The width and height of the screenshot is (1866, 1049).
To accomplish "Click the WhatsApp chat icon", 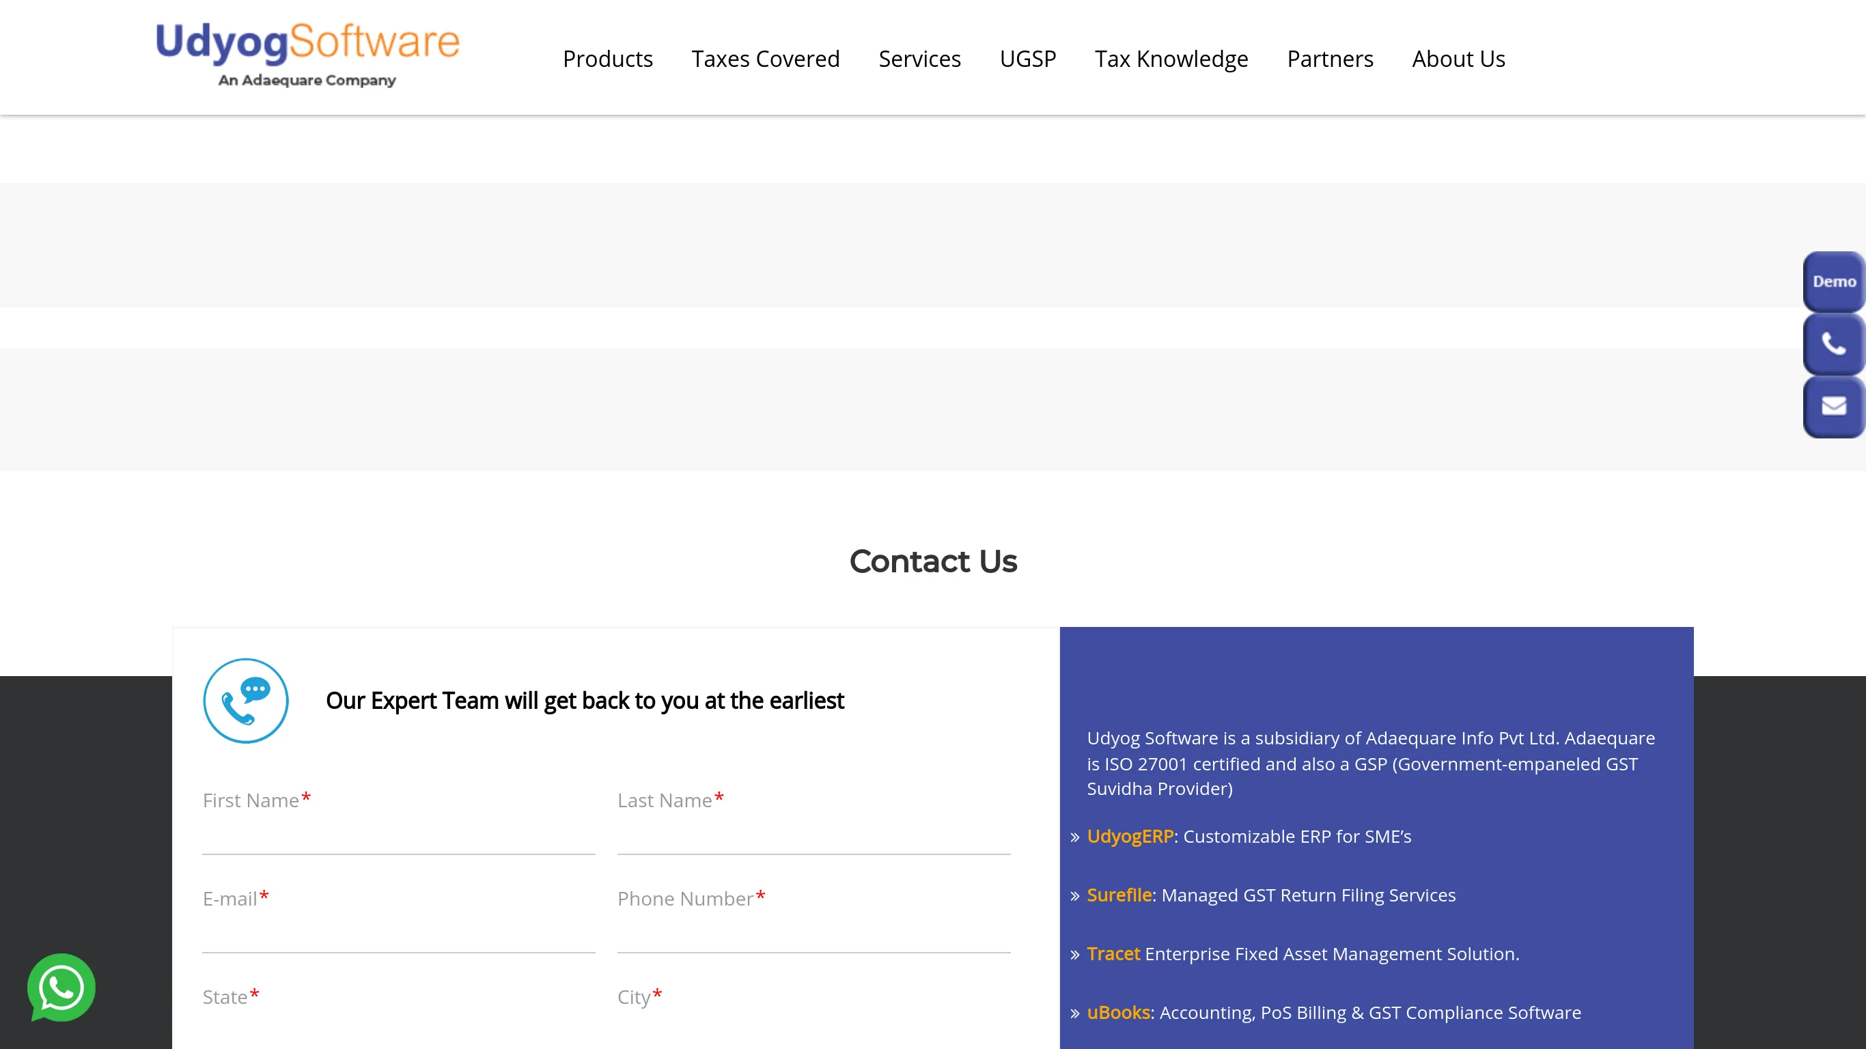I will point(60,989).
